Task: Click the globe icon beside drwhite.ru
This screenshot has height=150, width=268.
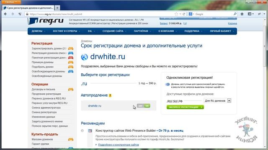Action: [85, 57]
